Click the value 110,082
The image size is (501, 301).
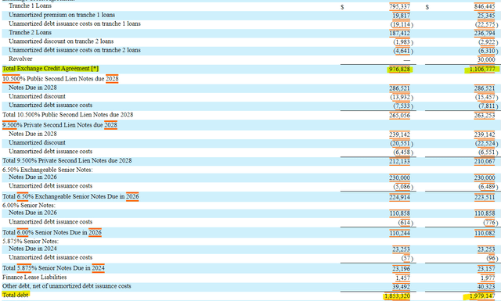[485, 233]
